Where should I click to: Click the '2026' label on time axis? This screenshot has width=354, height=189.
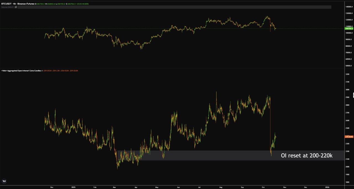point(327,187)
